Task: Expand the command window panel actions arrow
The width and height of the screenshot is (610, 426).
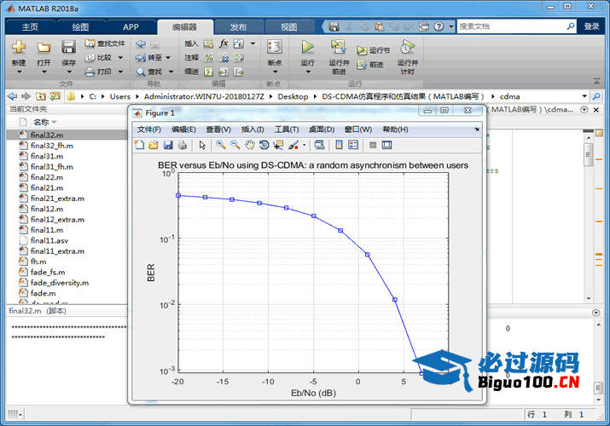Action: 596,313
